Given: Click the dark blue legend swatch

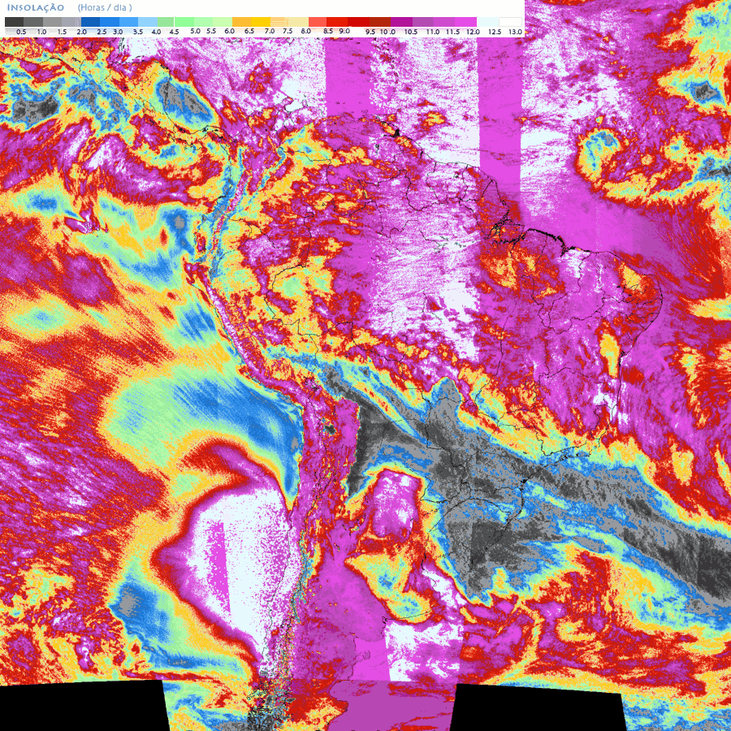Looking at the screenshot, I should point(90,22).
